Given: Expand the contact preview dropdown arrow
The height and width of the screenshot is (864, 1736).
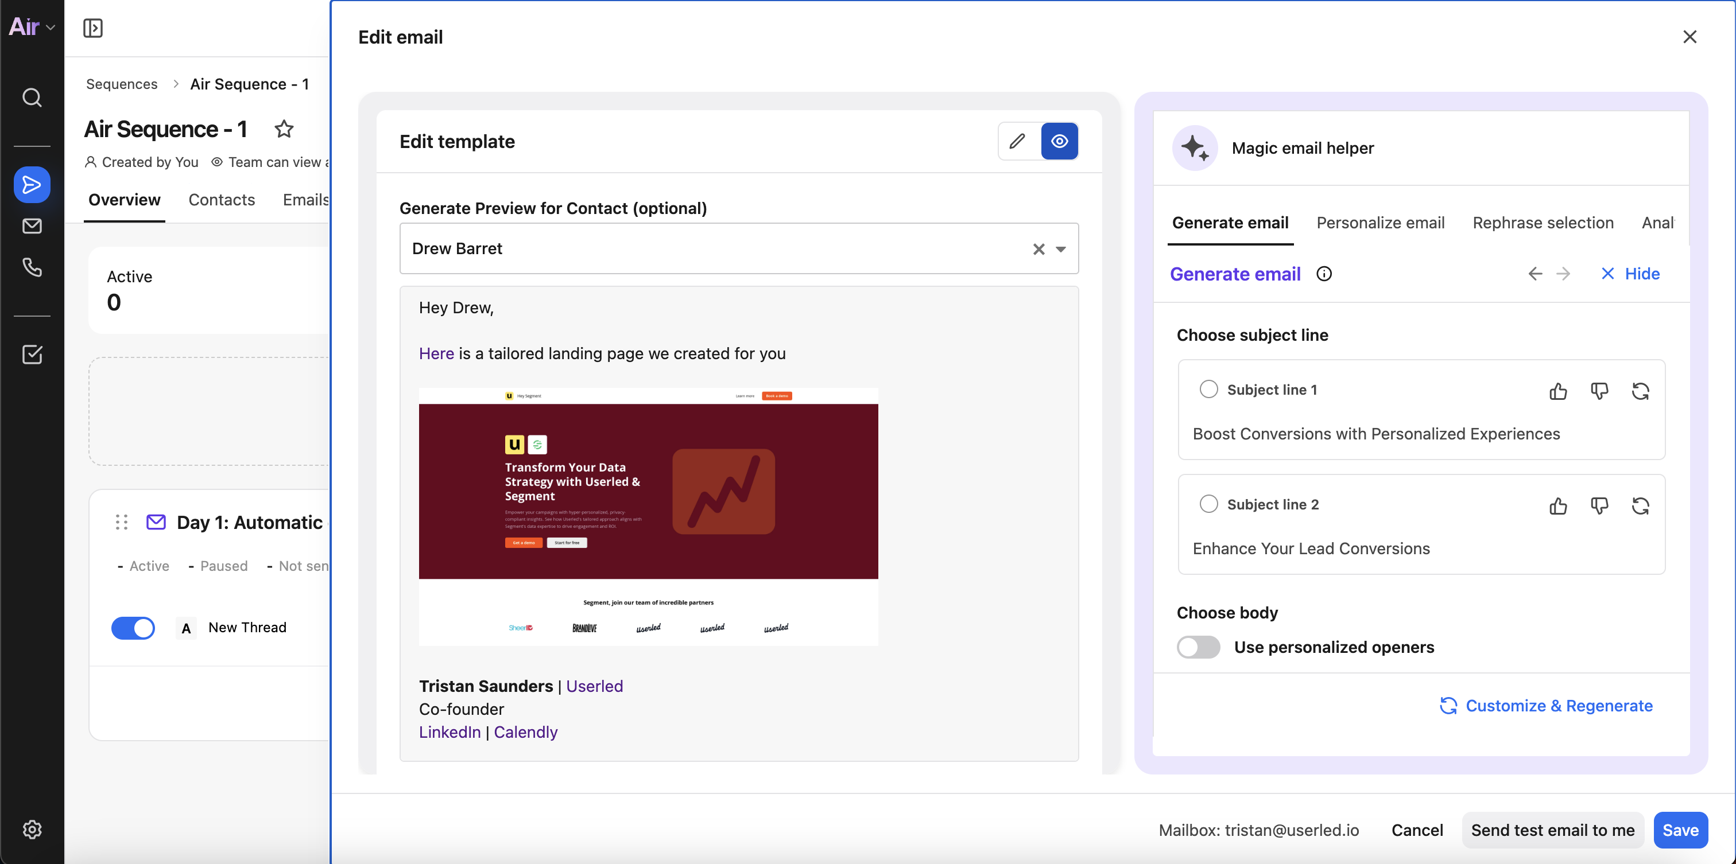Looking at the screenshot, I should (1061, 249).
